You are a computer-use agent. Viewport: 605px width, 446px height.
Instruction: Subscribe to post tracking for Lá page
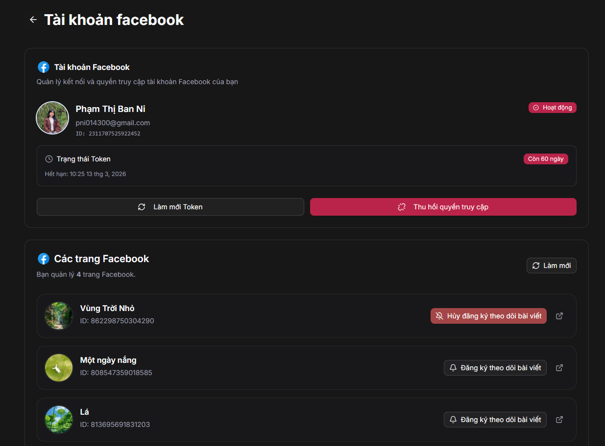pyautogui.click(x=495, y=420)
